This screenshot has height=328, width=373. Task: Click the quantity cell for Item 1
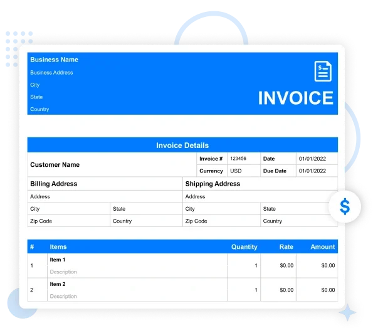pos(244,266)
